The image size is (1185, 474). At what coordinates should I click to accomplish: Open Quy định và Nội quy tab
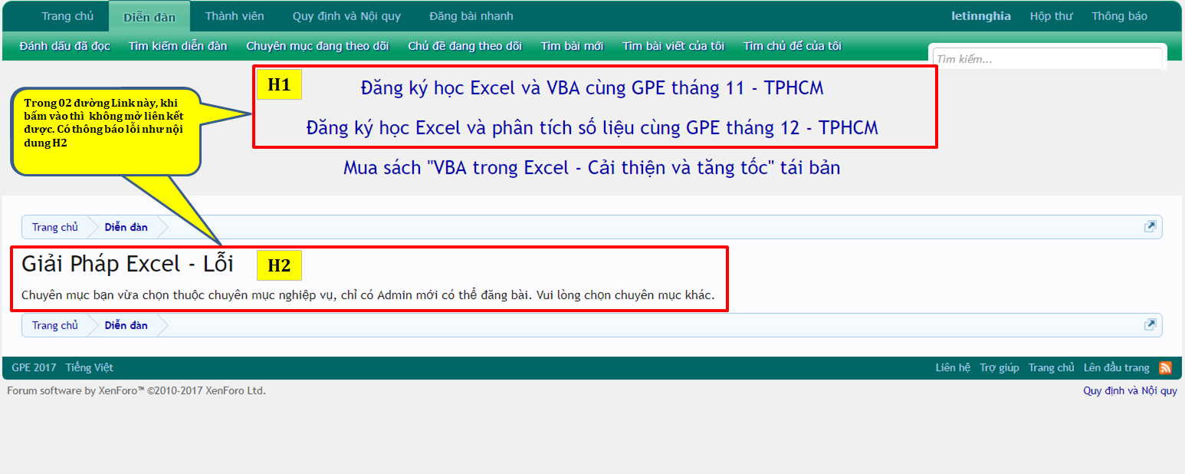click(x=346, y=16)
